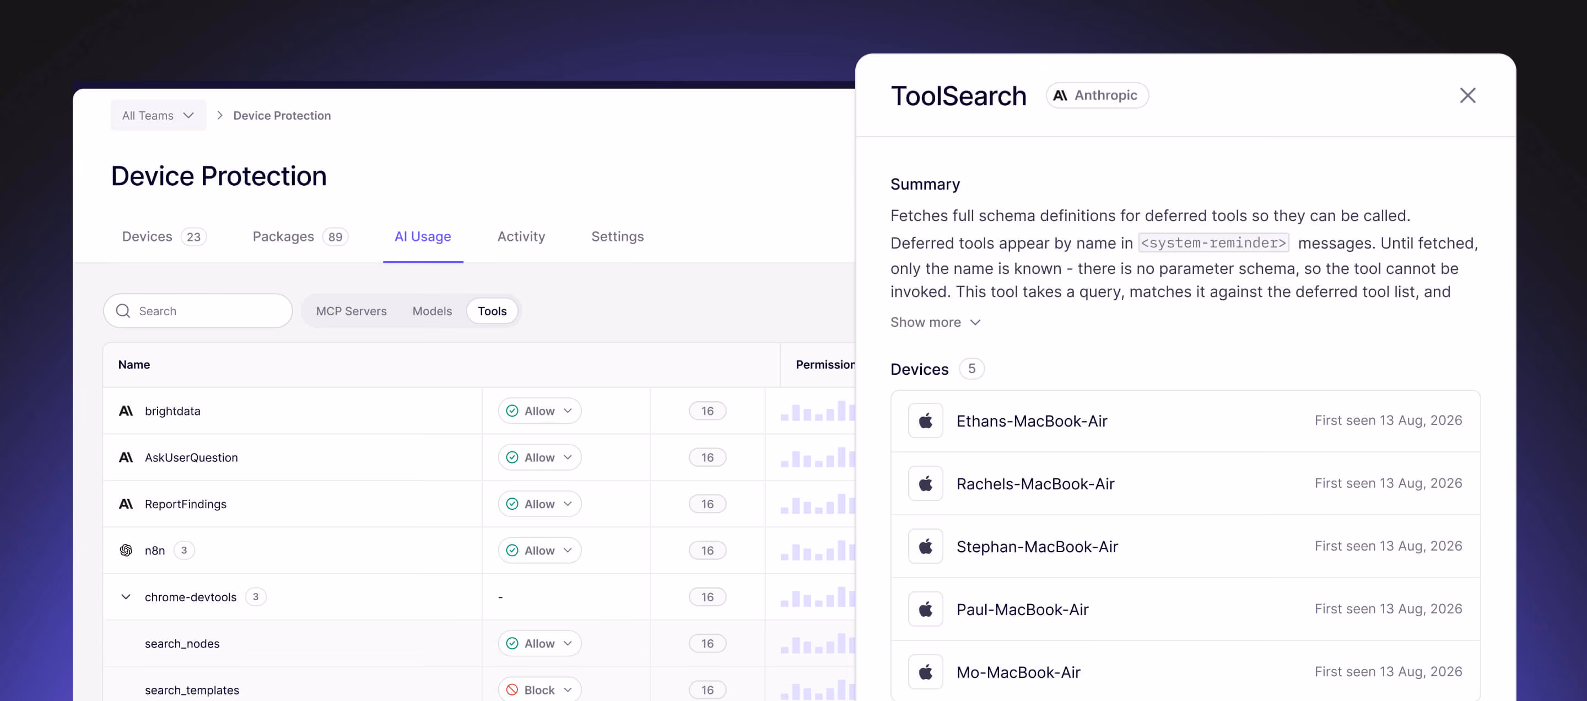Expand the summary with Show more
This screenshot has height=701, width=1587.
coord(935,322)
